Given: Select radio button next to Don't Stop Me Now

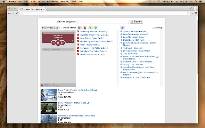Looking at the screenshot, I should click(x=107, y=32).
